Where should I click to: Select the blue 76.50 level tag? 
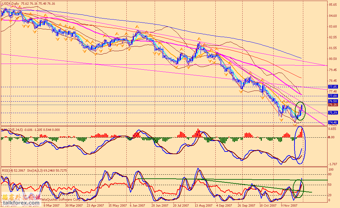click(333, 101)
